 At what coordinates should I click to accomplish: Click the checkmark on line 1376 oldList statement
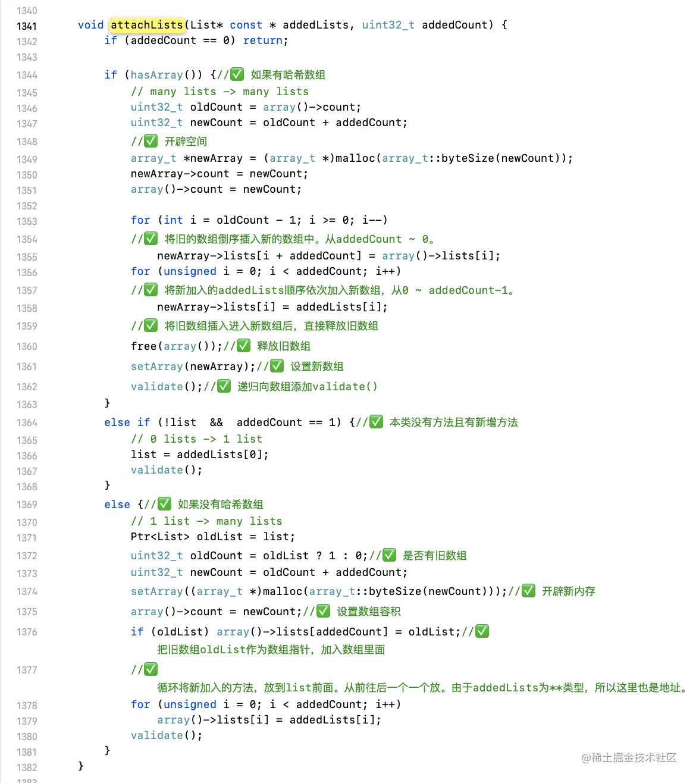tap(483, 631)
